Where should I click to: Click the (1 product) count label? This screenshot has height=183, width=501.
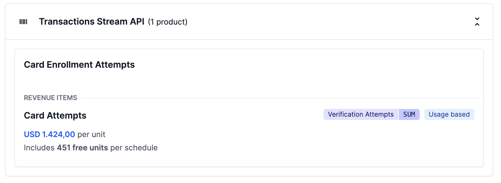[168, 22]
